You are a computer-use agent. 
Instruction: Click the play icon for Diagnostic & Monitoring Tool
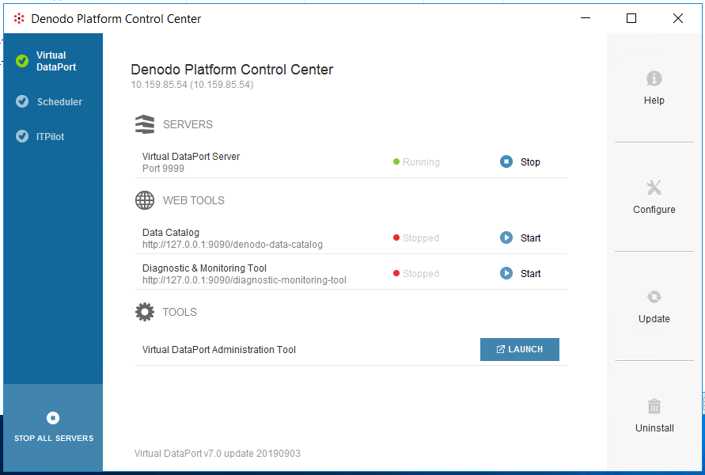click(x=506, y=273)
